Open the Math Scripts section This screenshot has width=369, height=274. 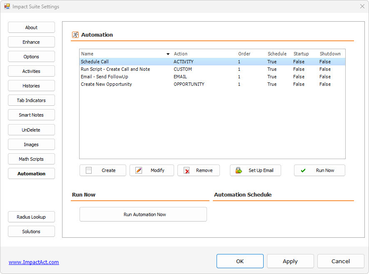[31, 159]
